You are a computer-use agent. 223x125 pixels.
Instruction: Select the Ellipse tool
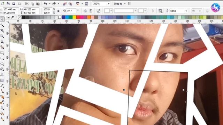pos(2,58)
